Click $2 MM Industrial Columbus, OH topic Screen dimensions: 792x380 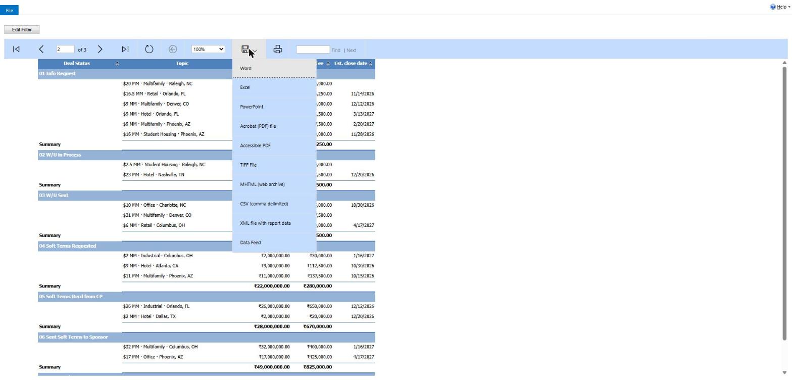click(158, 256)
